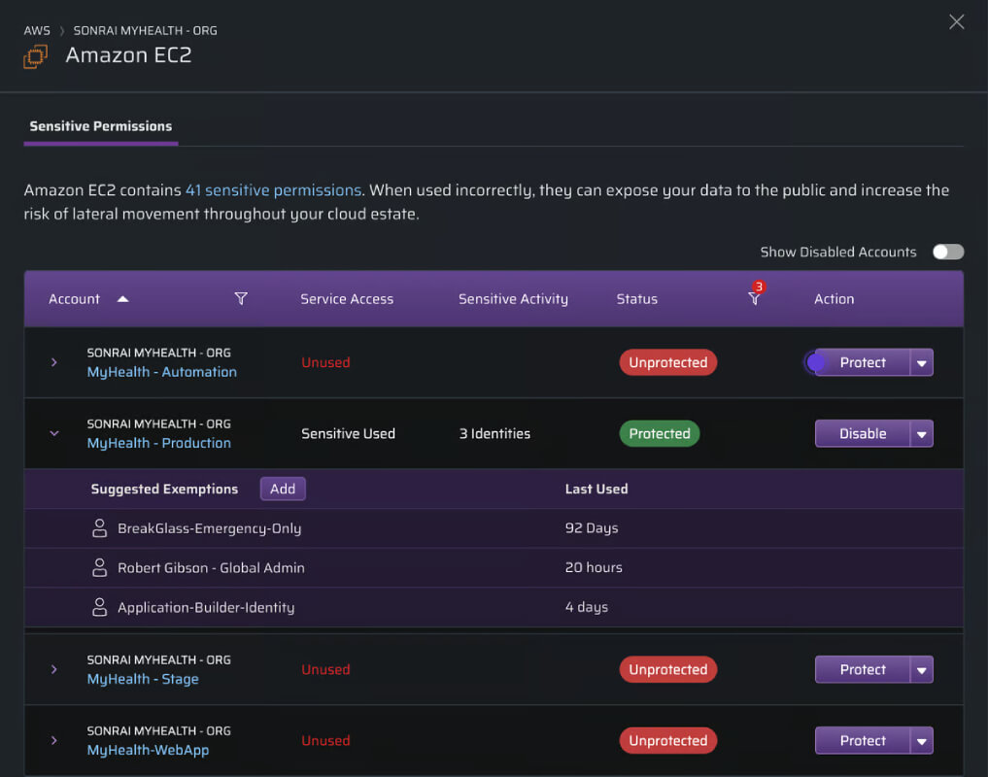The height and width of the screenshot is (777, 988).
Task: Click the Account column header
Action: [x=75, y=299]
